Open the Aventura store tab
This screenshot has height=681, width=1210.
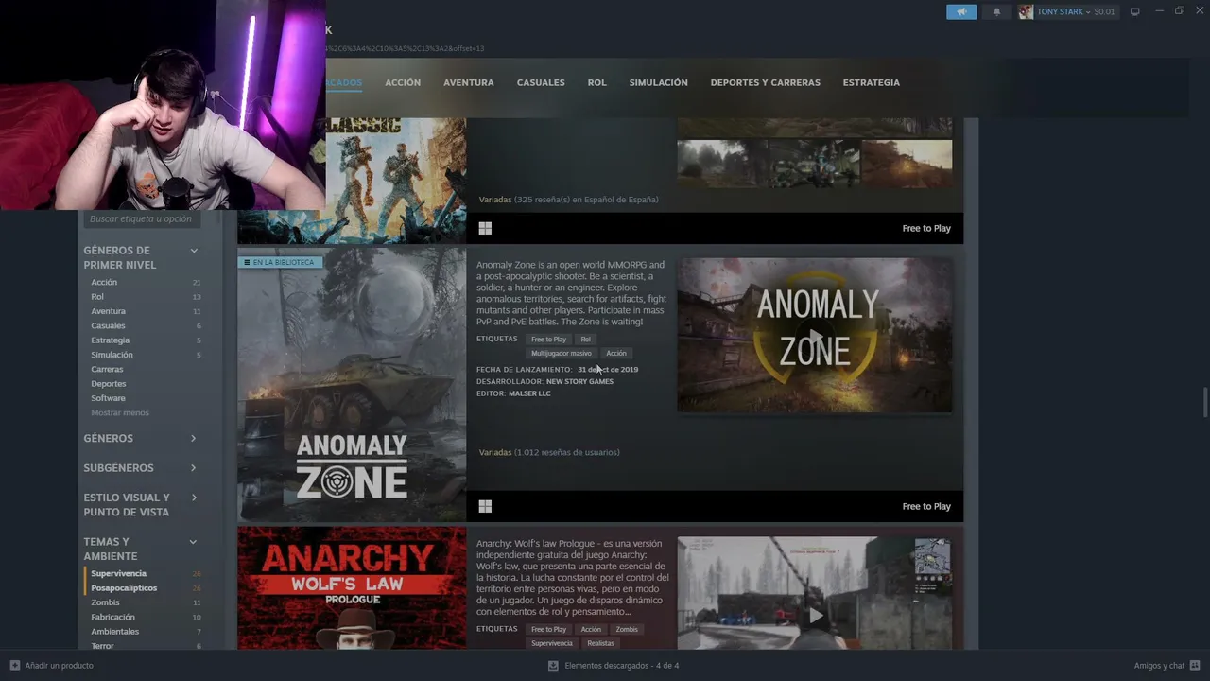point(469,82)
